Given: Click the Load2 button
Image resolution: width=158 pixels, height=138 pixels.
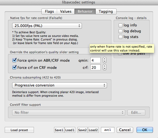Looking at the screenshot, I should (x=93, y=130).
